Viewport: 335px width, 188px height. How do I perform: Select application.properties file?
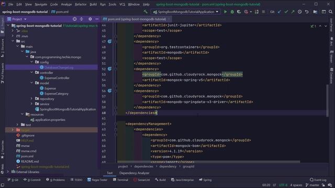click(50, 120)
